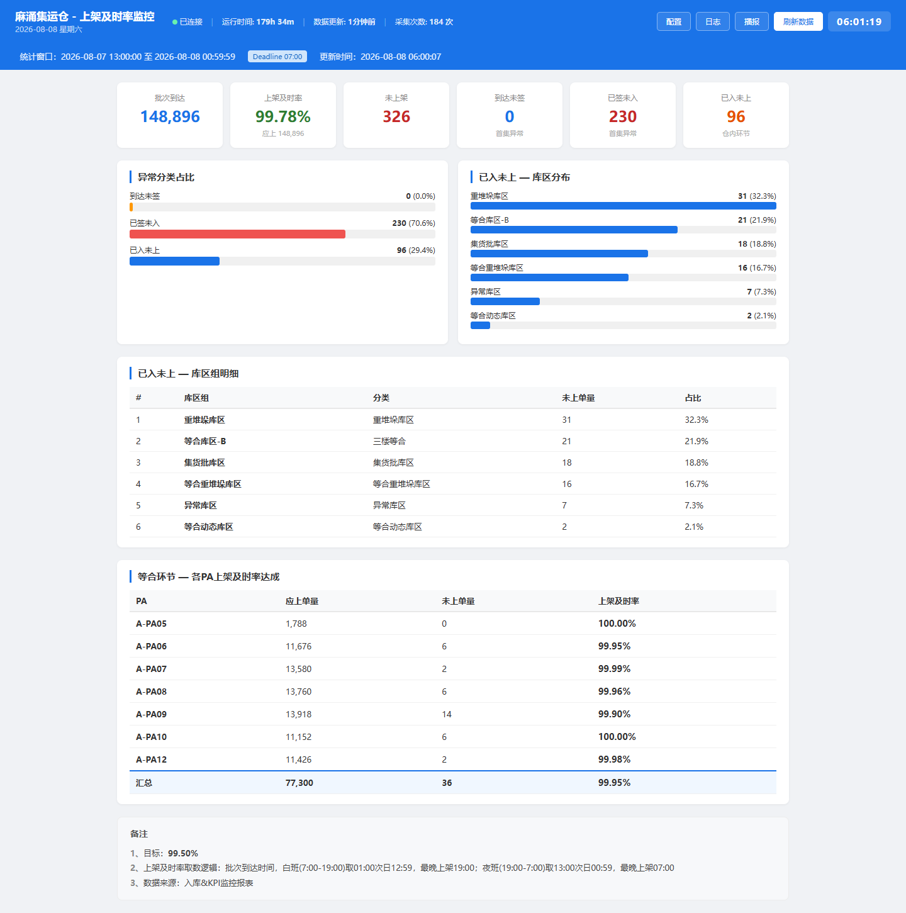906x913 pixels.
Task: Select the 已签未入 230 card
Action: [x=623, y=115]
